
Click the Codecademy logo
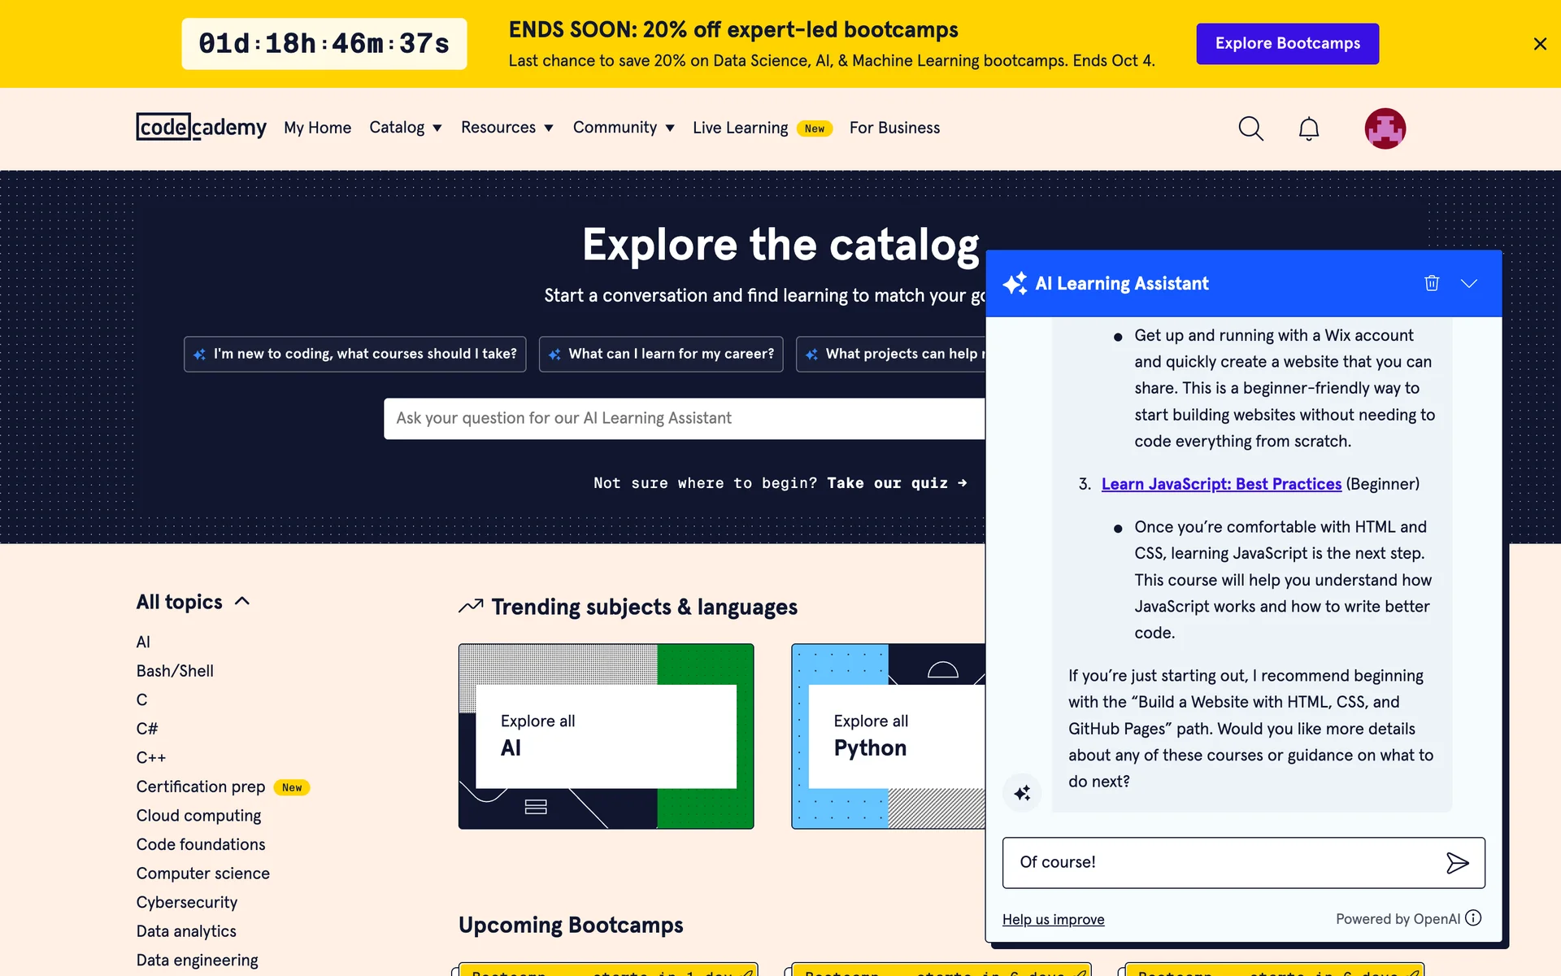coord(201,127)
